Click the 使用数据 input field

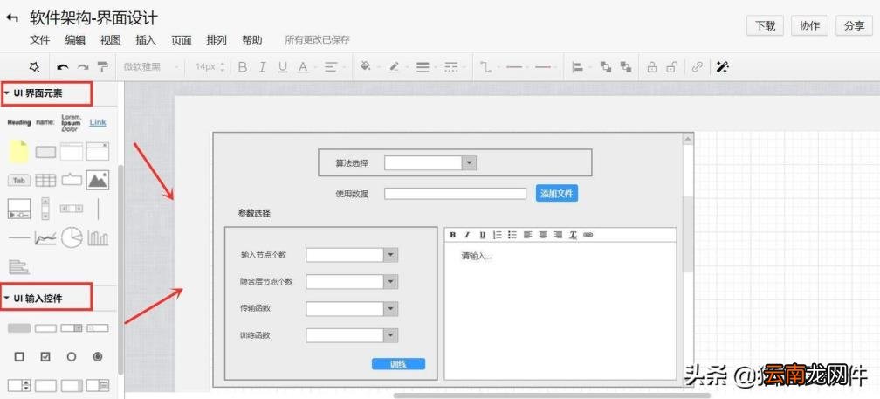point(455,194)
